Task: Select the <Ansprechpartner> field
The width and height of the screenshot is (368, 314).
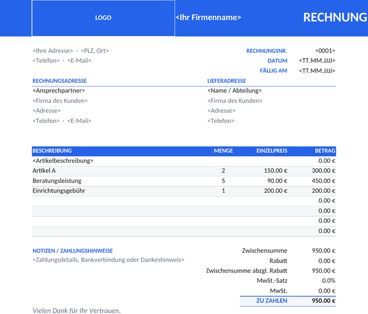Action: 59,91
